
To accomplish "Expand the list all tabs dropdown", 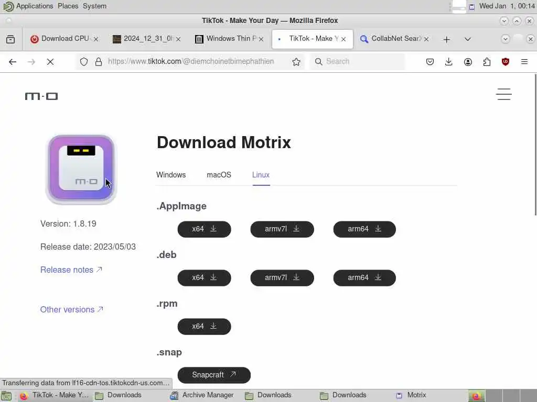I will 467,39.
